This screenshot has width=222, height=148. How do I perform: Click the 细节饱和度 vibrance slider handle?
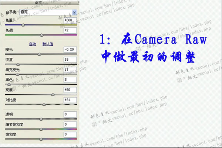[41, 129]
